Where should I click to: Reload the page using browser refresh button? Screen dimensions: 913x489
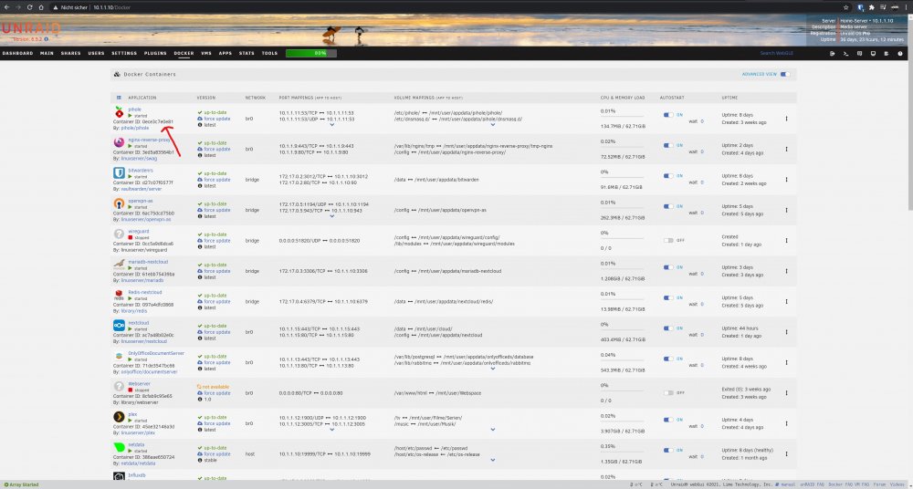click(x=29, y=7)
